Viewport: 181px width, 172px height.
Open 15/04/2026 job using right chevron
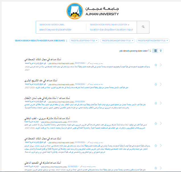click(161, 84)
